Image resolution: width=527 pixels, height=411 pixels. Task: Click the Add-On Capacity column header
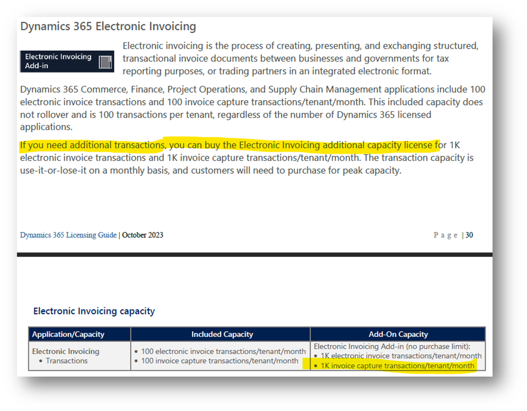tap(398, 334)
